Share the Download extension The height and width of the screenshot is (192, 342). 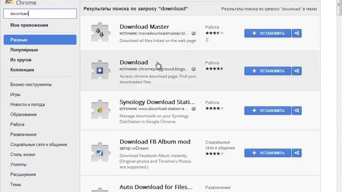(x=297, y=71)
